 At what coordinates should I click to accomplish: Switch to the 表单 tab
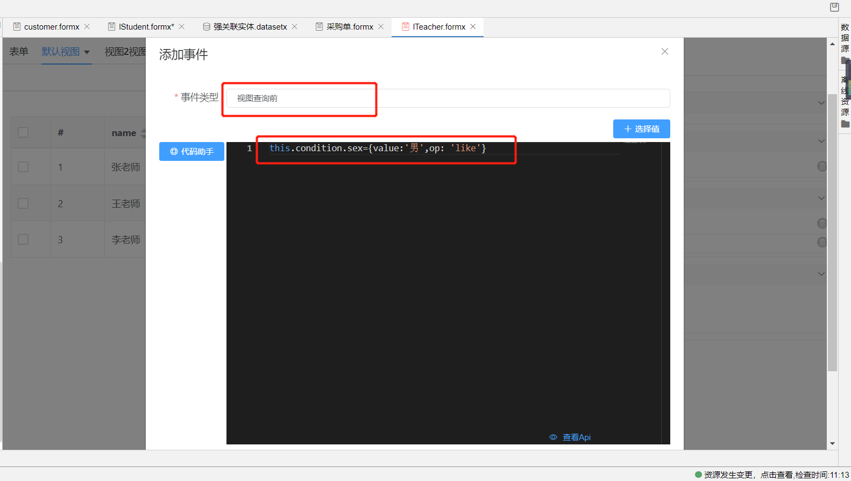19,52
